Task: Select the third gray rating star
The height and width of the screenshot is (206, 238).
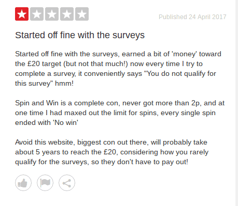Action: pyautogui.click(x=52, y=14)
